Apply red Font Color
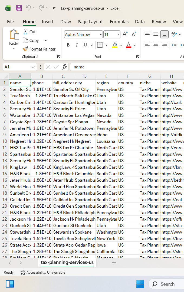The height and width of the screenshot is (292, 184). [129, 45]
